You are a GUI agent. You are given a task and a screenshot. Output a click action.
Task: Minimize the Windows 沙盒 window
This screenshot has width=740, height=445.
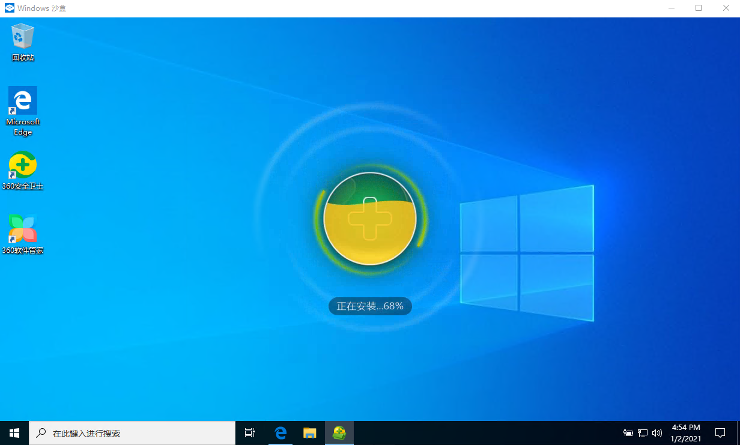(x=671, y=8)
